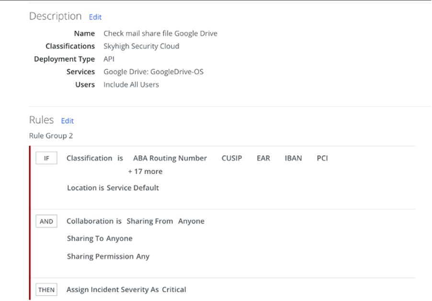This screenshot has width=432, height=301.
Task: Click 'Sharing To Anyone' condition
Action: click(100, 238)
